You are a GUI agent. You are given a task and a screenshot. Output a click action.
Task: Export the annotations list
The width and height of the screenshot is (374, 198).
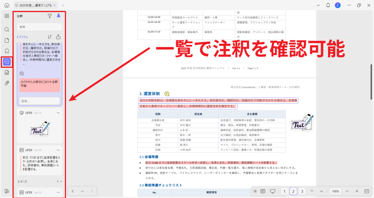58,37
